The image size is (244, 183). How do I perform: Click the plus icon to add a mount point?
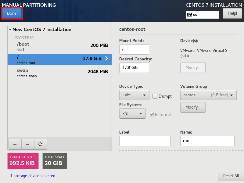(15, 144)
